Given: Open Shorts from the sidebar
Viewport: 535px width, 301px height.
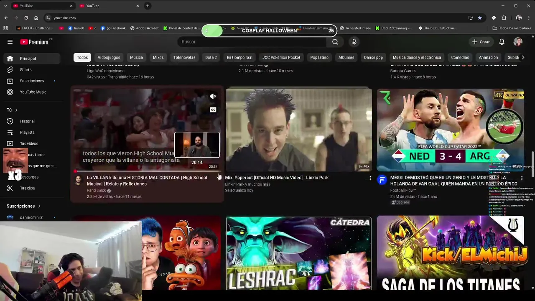Looking at the screenshot, I should coord(33,70).
